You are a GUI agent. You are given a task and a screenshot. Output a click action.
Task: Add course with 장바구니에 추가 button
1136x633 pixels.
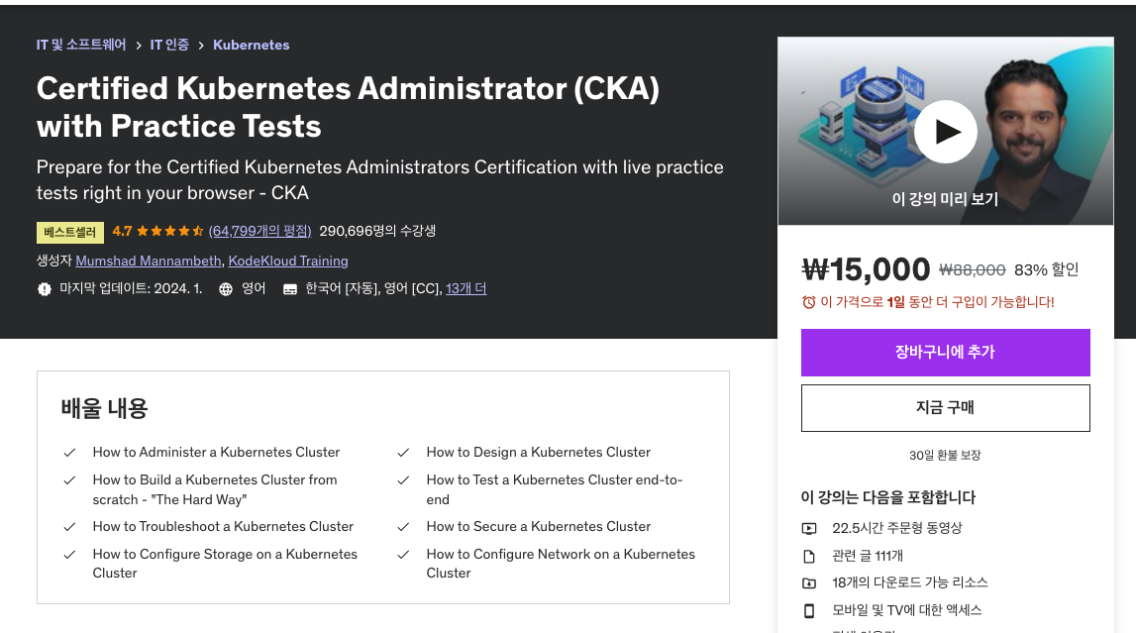tap(946, 353)
